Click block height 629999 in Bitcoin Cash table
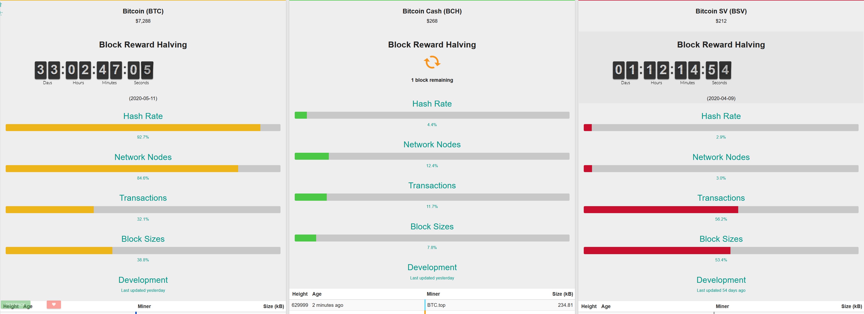This screenshot has width=864, height=314. pos(300,305)
